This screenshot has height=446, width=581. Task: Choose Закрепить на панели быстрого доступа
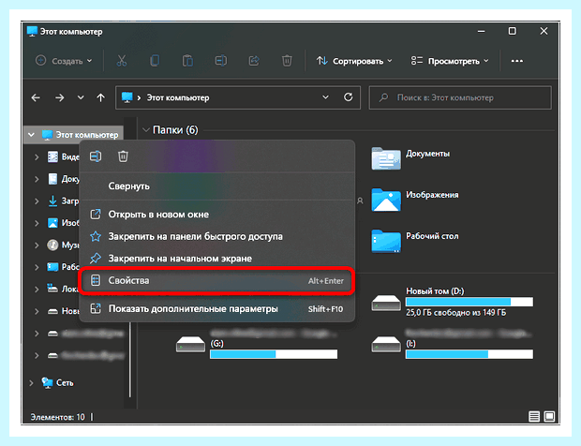216,236
